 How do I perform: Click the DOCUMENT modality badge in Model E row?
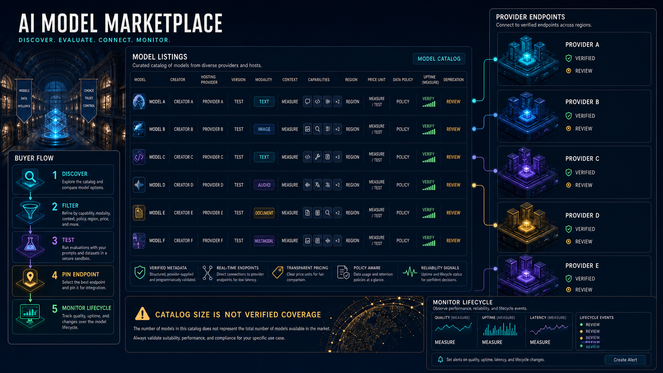pos(264,213)
